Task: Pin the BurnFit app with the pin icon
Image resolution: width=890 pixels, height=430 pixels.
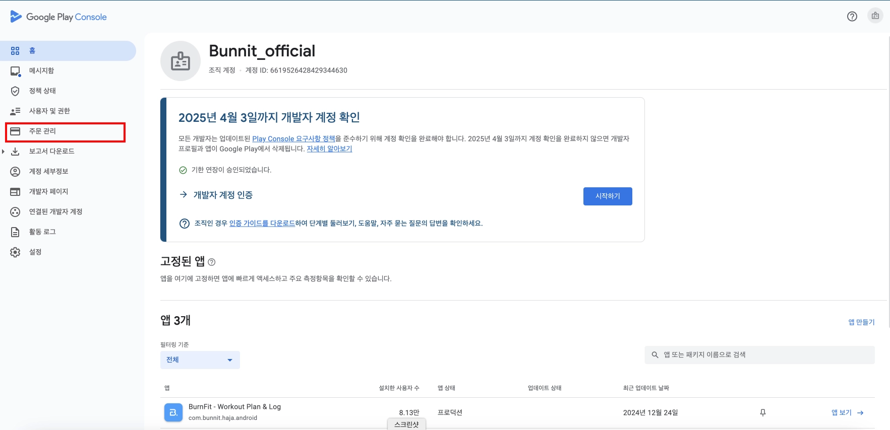Action: click(763, 412)
